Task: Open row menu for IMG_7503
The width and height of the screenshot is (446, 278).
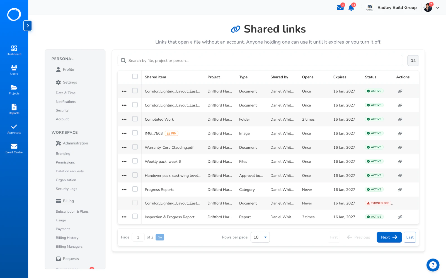Action: pyautogui.click(x=124, y=133)
